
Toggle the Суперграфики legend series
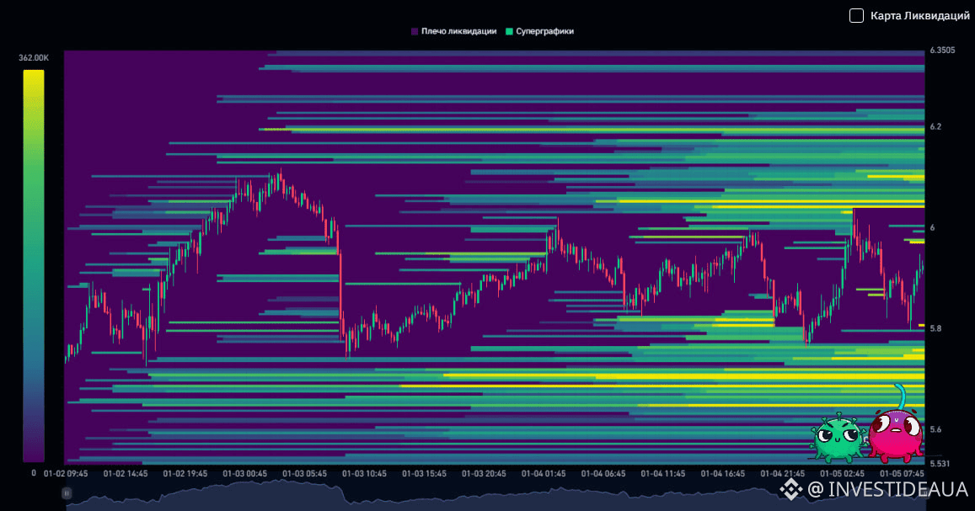pos(539,31)
